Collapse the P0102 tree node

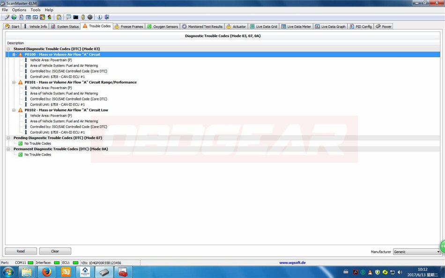point(14,110)
